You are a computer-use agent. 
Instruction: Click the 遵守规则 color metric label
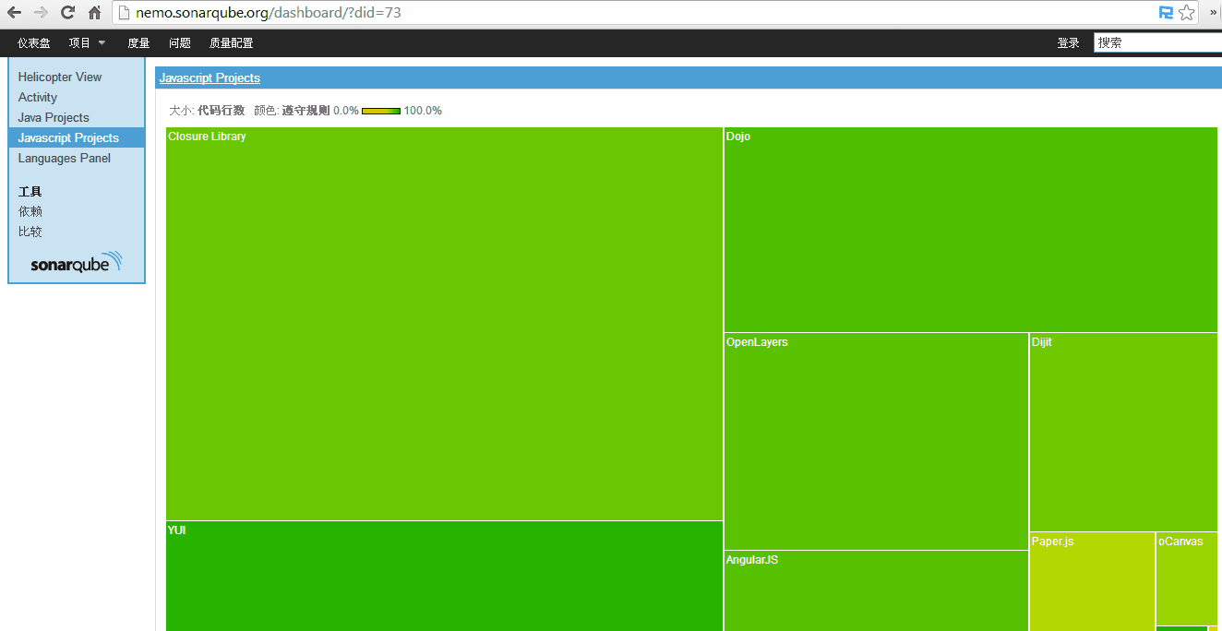click(x=305, y=111)
